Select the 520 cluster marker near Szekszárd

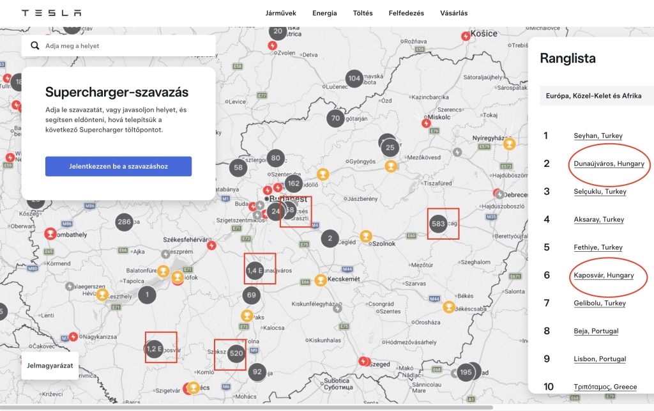pyautogui.click(x=236, y=353)
